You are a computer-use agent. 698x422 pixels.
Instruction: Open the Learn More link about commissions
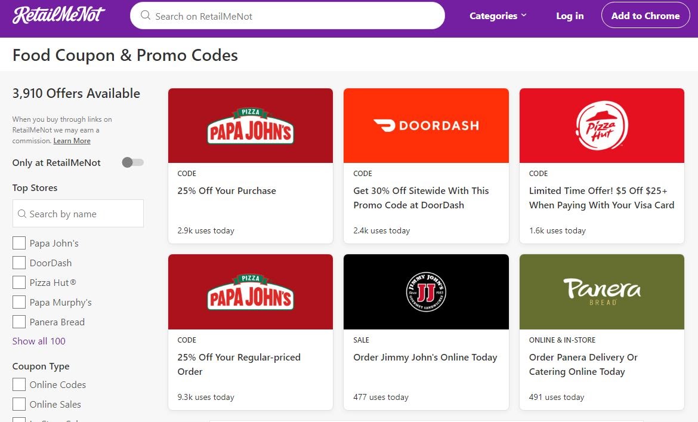click(x=72, y=141)
